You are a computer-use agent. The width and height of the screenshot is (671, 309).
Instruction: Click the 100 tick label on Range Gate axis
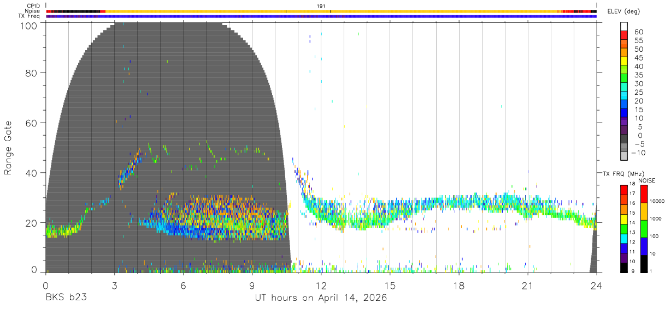28,25
